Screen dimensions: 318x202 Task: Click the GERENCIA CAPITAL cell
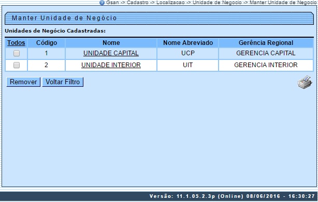click(266, 53)
